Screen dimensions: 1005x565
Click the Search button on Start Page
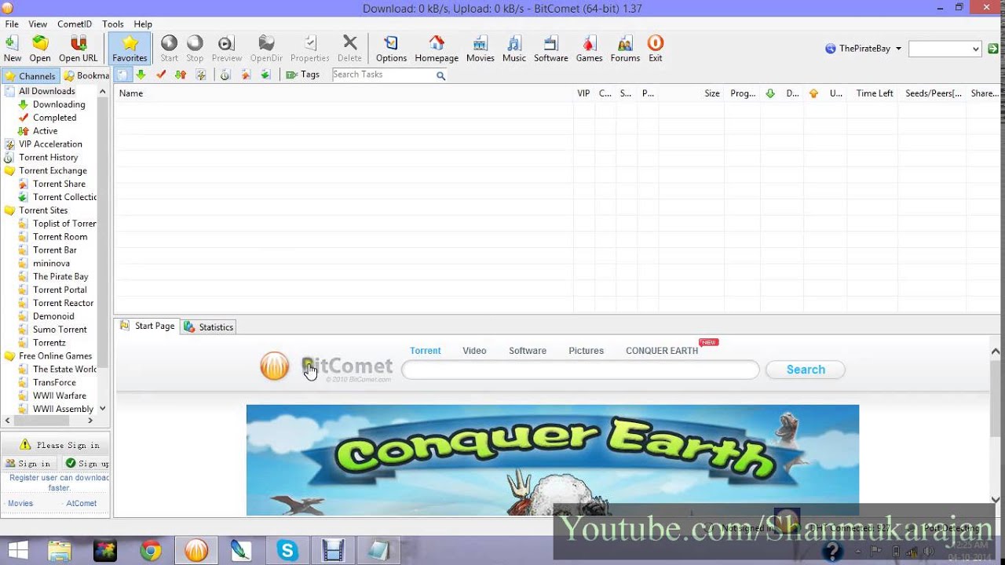(x=806, y=370)
